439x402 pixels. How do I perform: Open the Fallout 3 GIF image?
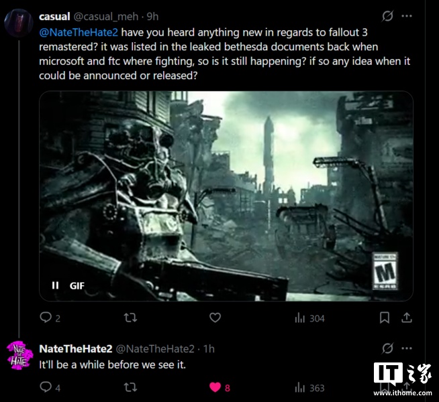[226, 196]
